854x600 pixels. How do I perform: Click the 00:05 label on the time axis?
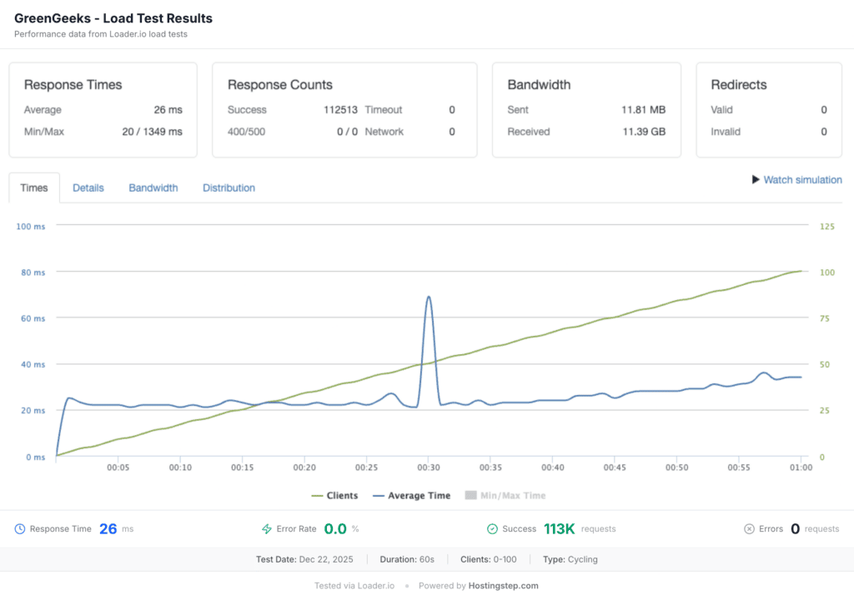coord(118,467)
